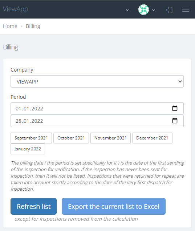Click the logout icon in header
195x231 pixels.
click(169, 10)
